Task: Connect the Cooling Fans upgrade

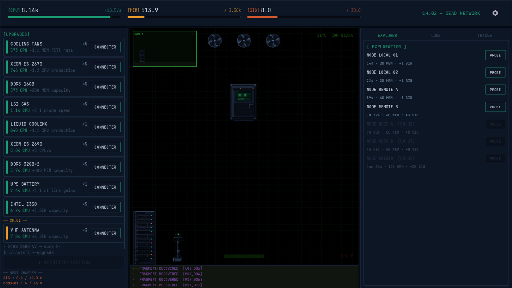Action: [x=105, y=47]
